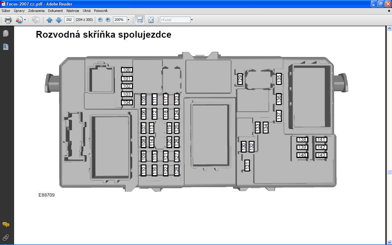Open the Pages panel in sidebar
Screen dimensions: 392x245
click(x=6, y=33)
